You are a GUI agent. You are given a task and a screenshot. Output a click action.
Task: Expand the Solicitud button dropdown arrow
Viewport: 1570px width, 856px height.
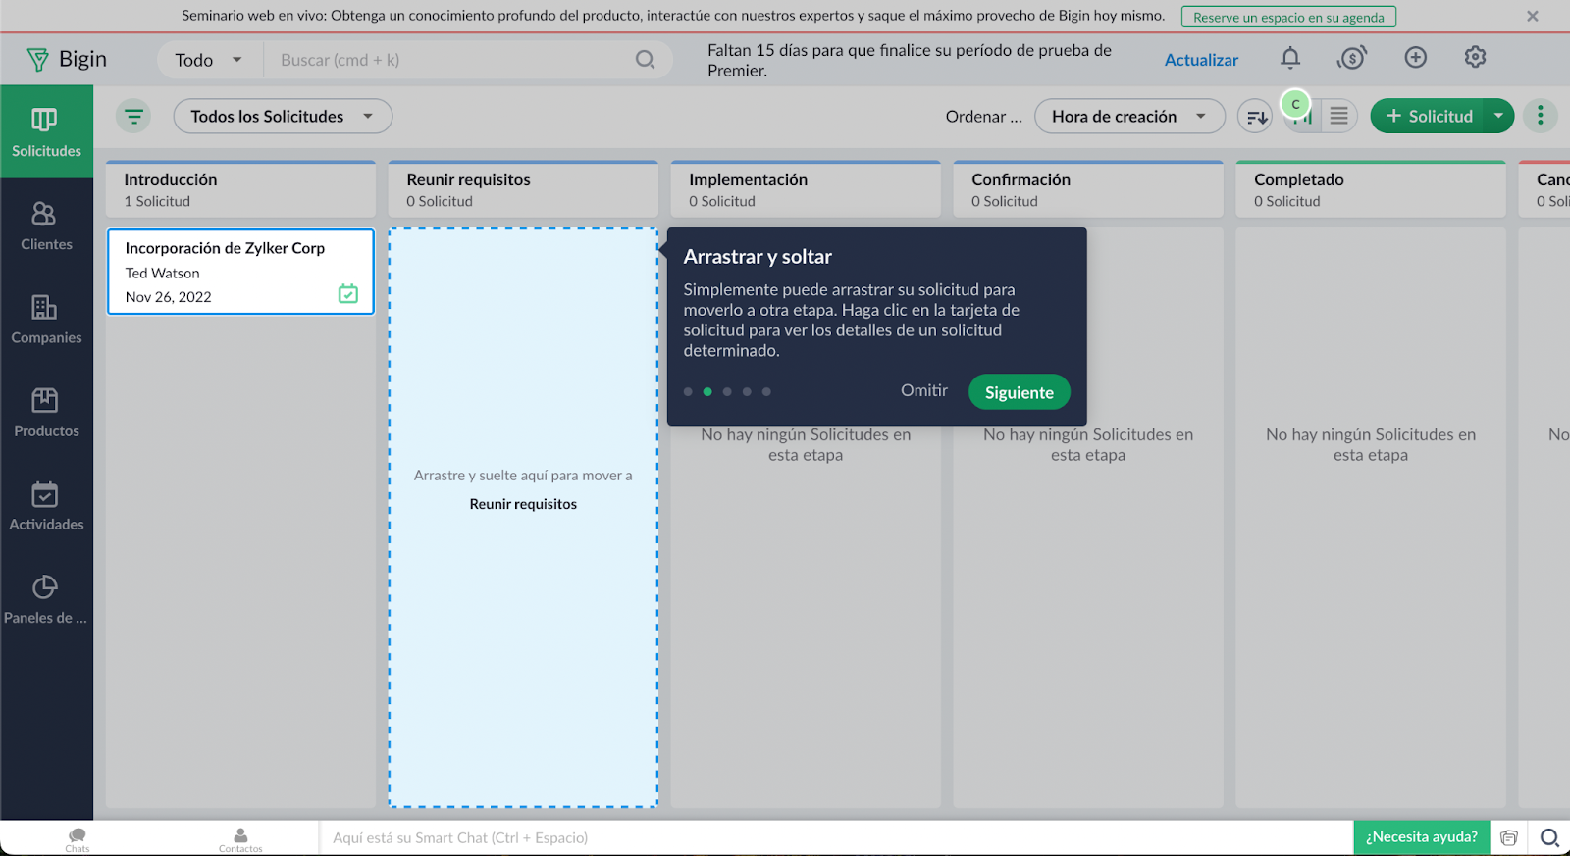(x=1498, y=116)
